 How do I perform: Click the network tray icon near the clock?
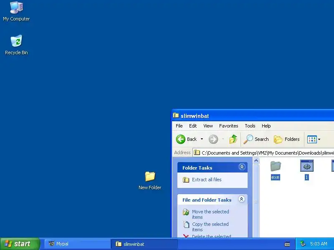click(303, 244)
